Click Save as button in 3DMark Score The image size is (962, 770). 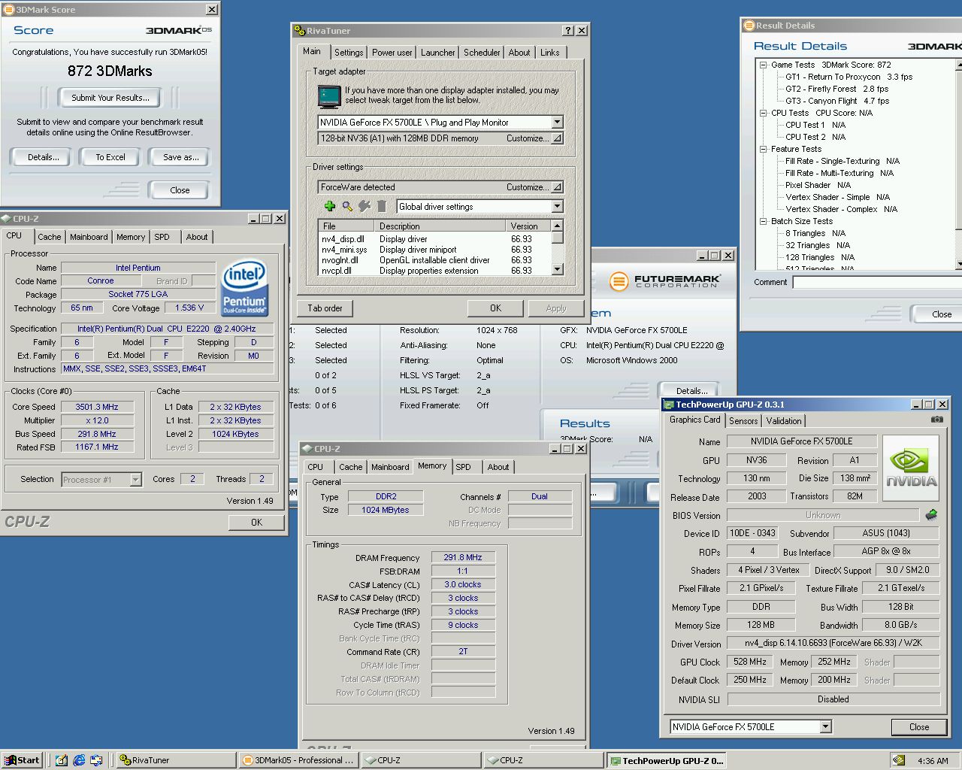(180, 157)
